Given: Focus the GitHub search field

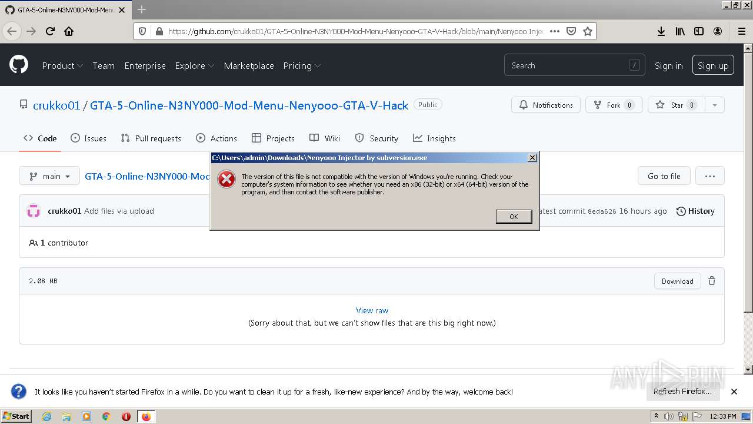Looking at the screenshot, I should [x=574, y=65].
